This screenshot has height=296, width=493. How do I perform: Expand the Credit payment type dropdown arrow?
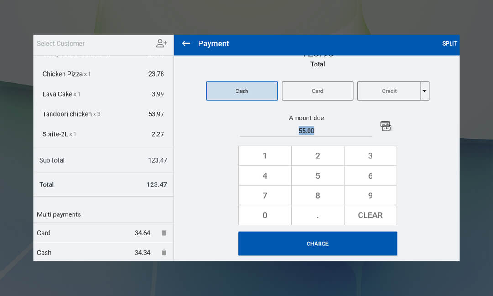coord(425,91)
